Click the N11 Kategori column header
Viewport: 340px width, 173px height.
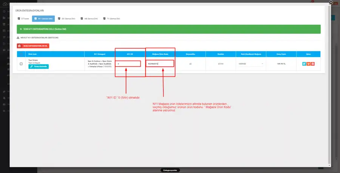(99, 54)
